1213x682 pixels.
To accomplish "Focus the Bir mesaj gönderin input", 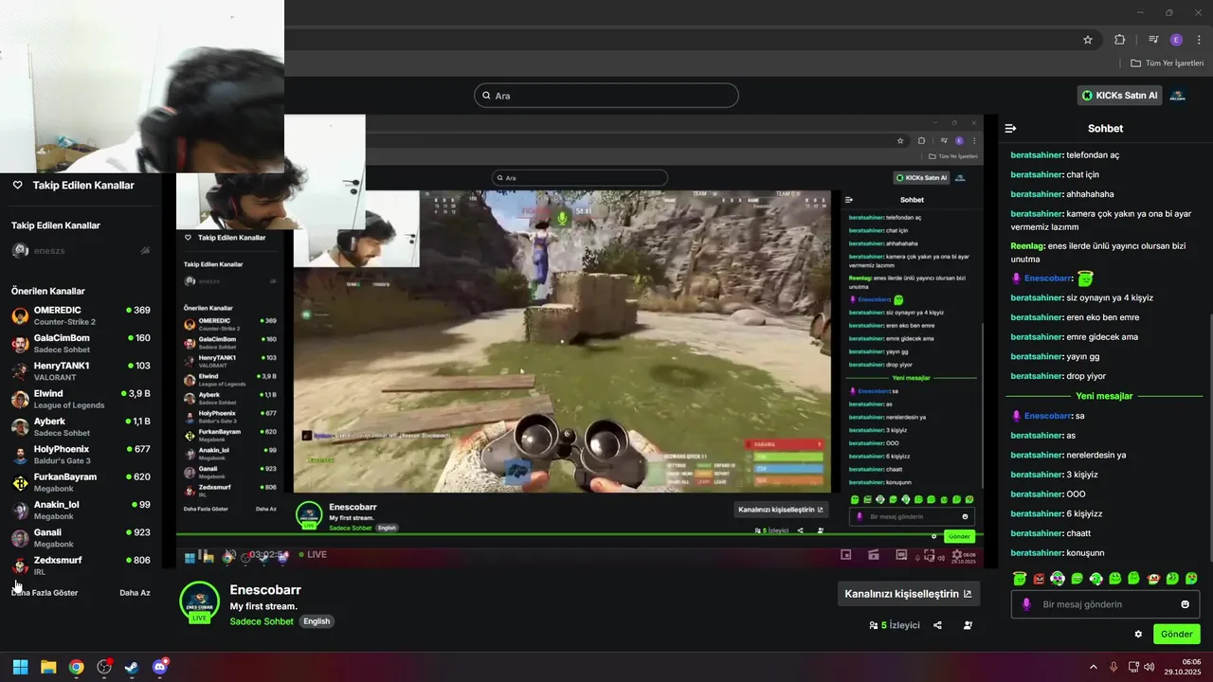I will click(x=1105, y=604).
